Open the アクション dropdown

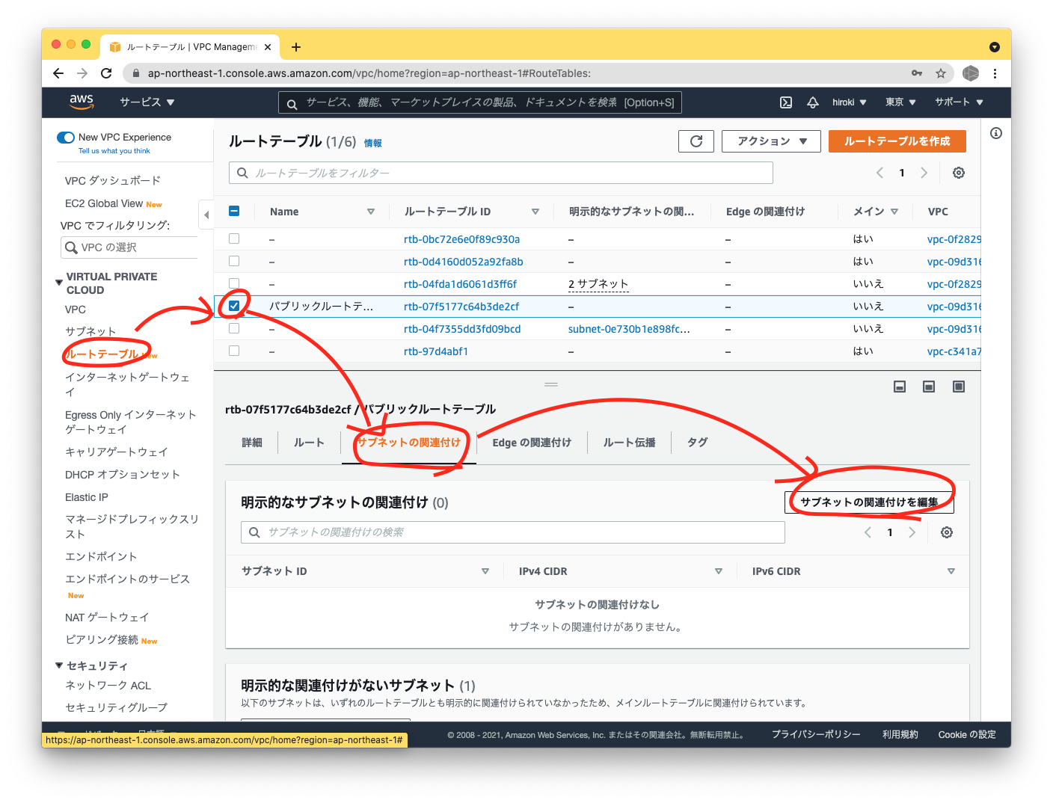pyautogui.click(x=771, y=141)
